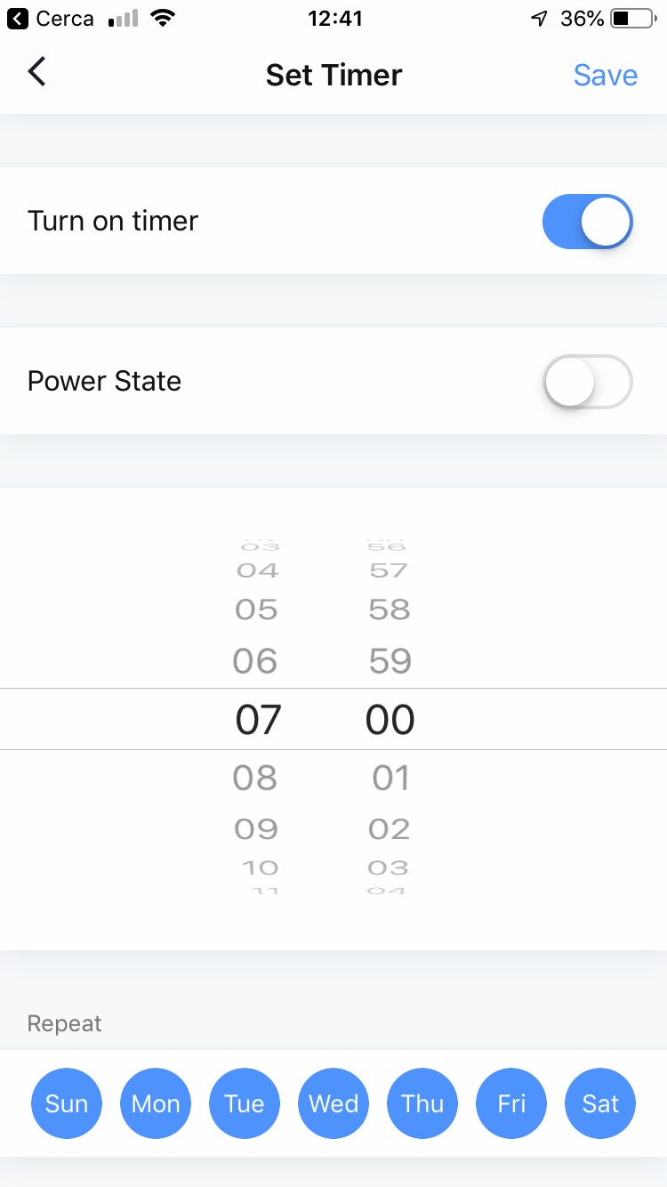Select hour 08 in time picker

(x=255, y=779)
